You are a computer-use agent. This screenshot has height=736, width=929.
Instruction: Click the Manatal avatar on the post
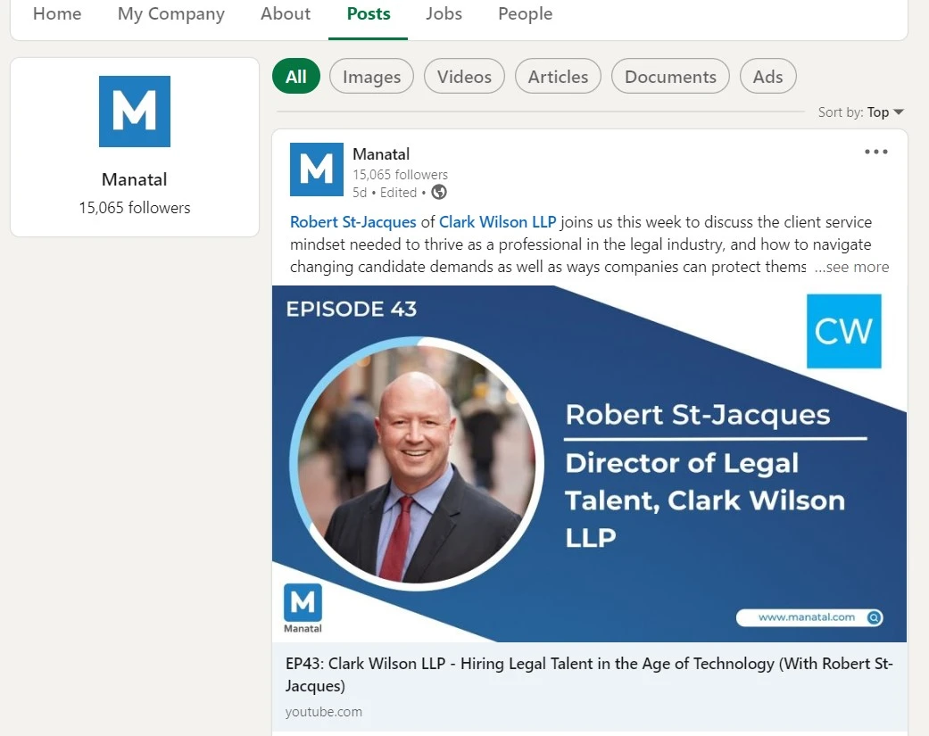click(x=316, y=170)
